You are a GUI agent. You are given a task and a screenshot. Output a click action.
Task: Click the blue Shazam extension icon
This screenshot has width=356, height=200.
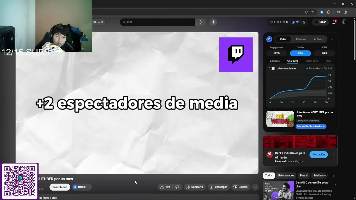pyautogui.click(x=322, y=12)
